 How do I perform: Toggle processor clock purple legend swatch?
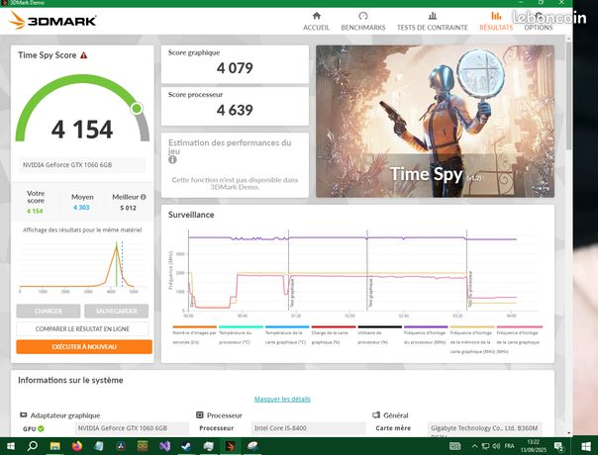(426, 327)
